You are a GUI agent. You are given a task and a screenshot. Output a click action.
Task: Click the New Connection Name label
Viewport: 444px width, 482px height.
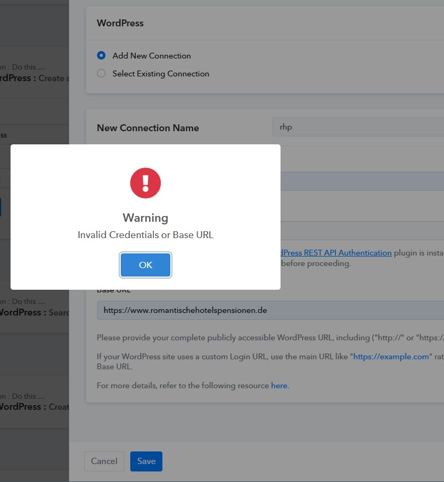point(148,128)
